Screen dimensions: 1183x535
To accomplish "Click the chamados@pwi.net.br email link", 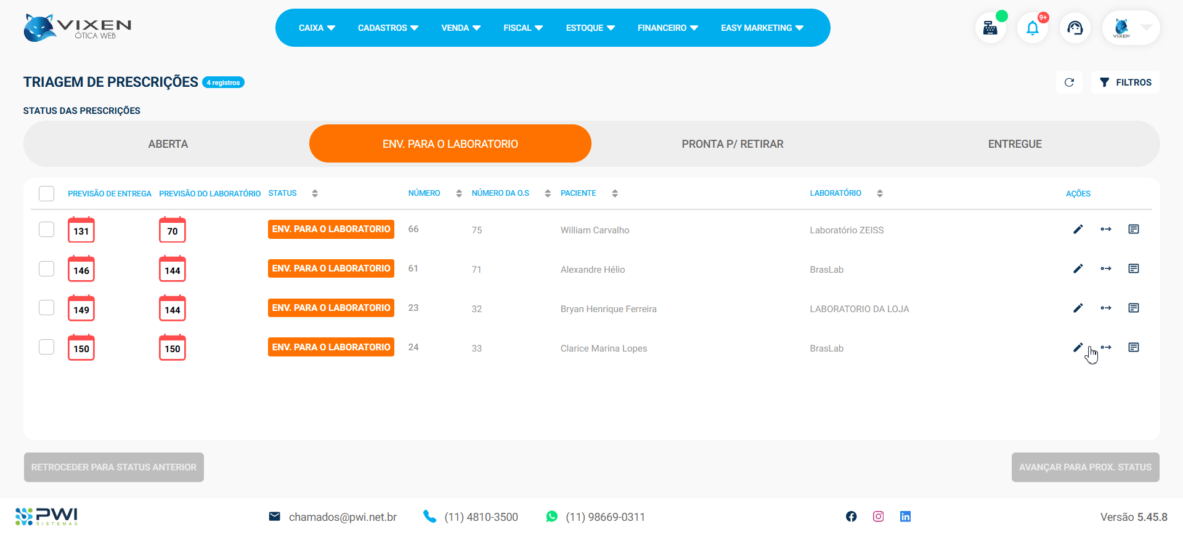I will pos(342,517).
